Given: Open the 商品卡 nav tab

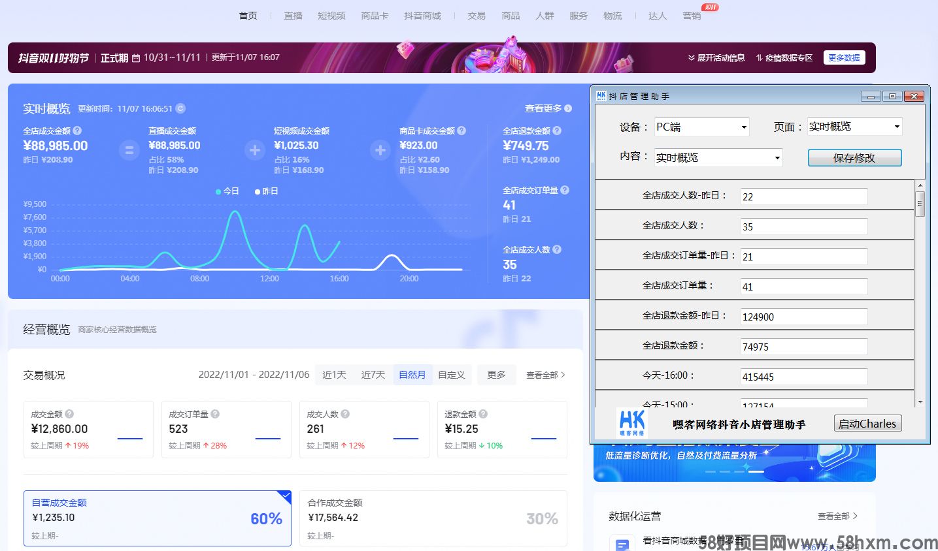Looking at the screenshot, I should (375, 16).
